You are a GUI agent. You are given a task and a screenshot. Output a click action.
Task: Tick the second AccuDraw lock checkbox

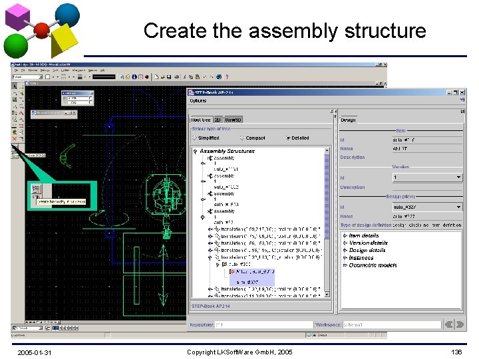[x=90, y=102]
